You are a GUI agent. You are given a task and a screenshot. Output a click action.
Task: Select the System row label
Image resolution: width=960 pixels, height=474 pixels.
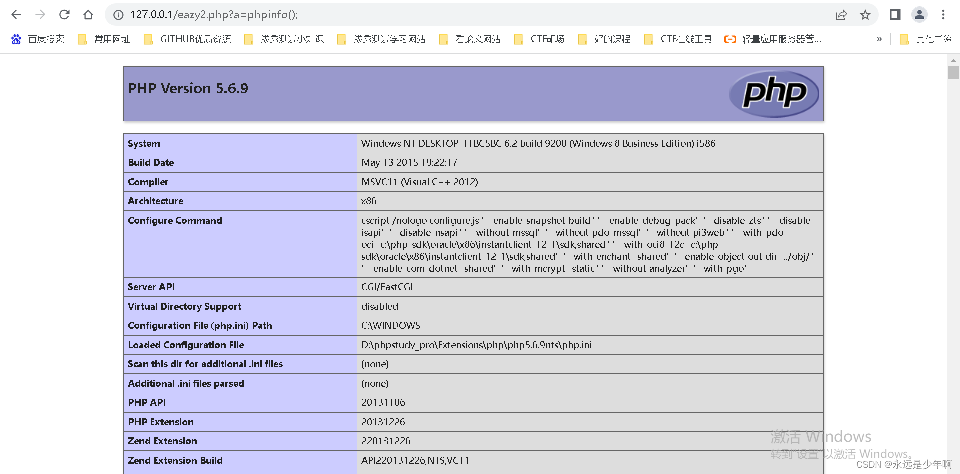tap(144, 144)
